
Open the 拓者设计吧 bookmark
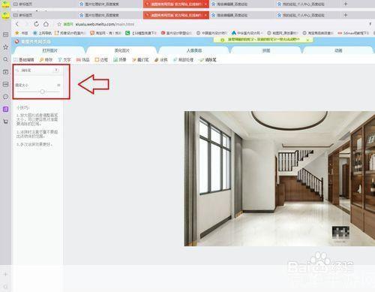(70, 33)
